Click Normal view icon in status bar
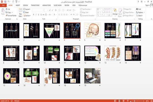Viewport: 153px width, 102px height. click(115, 101)
